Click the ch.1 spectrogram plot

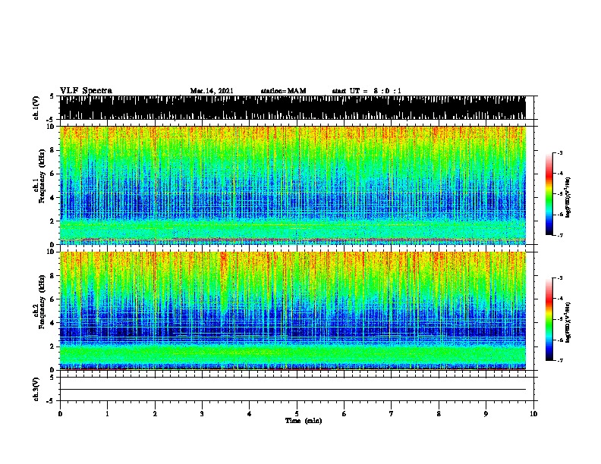(293, 185)
